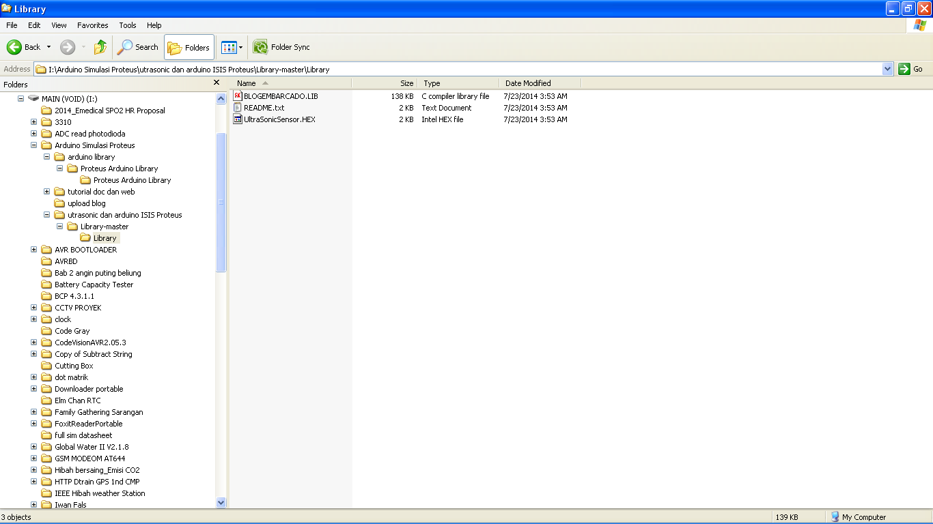
Task: Collapse the Arduino Simulasi Proteus node
Action: [x=34, y=145]
